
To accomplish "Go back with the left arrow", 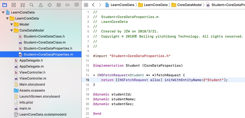I will point(93,5).
